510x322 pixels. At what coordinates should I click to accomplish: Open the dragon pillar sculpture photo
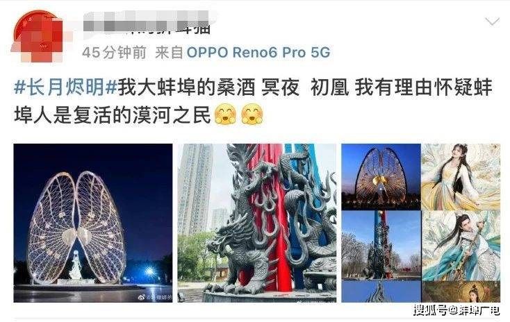257,223
